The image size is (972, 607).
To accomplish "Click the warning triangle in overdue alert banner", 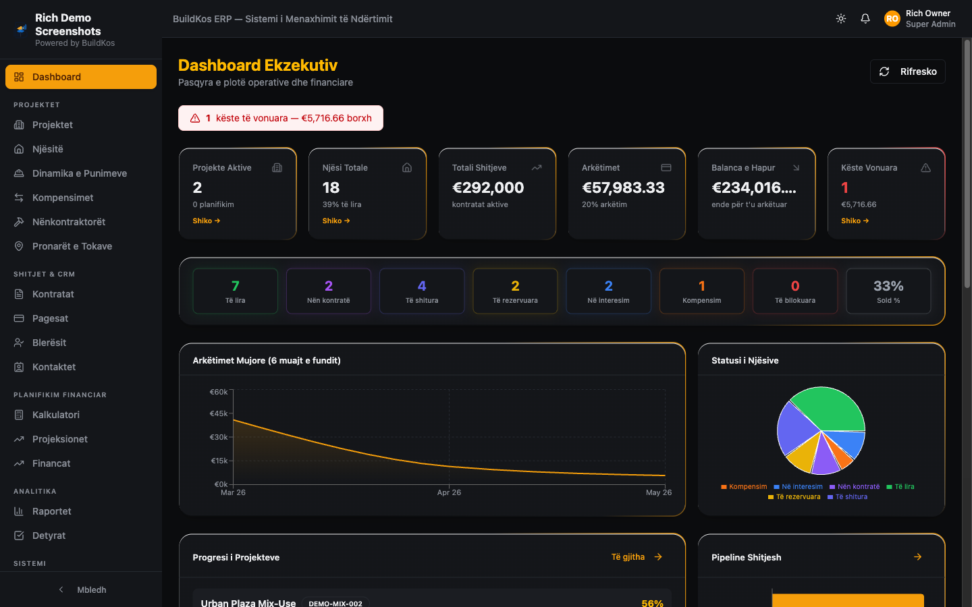I will (x=195, y=118).
